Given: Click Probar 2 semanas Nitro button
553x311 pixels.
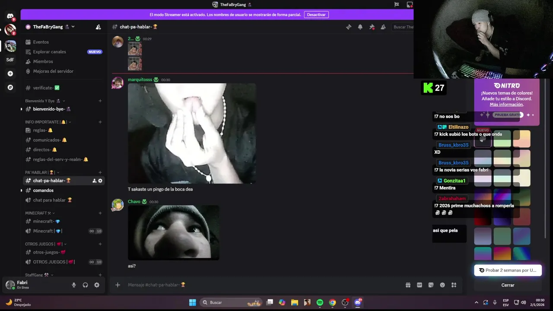Looking at the screenshot, I should [x=508, y=270].
